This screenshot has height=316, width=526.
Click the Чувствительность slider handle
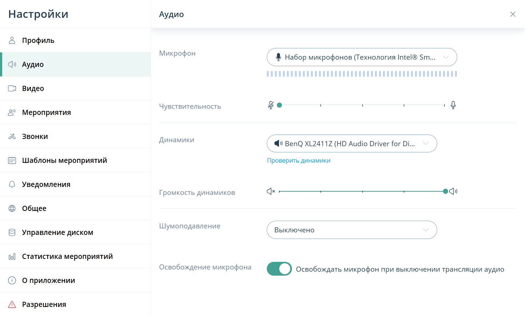[279, 105]
